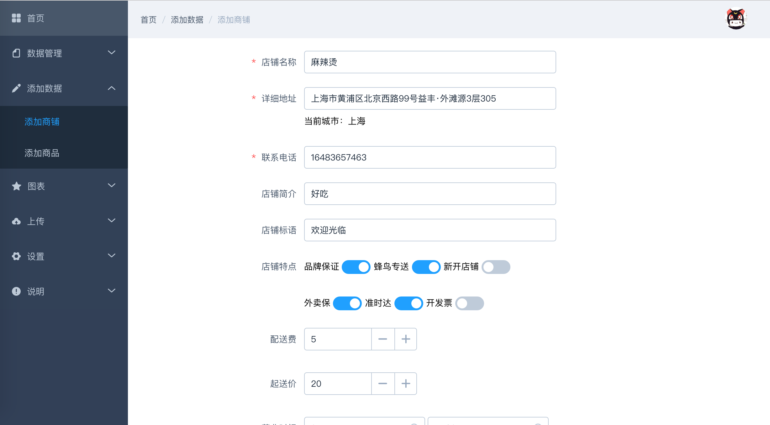This screenshot has width=770, height=425.
Task: Click the exclamation icon next to 说明
Action: [16, 291]
